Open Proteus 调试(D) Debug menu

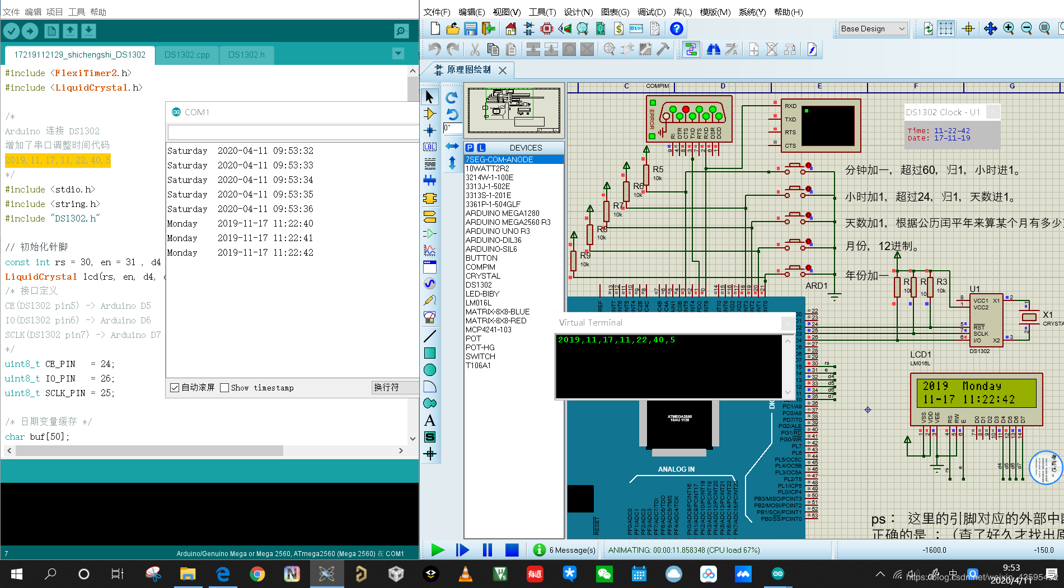[x=651, y=12]
